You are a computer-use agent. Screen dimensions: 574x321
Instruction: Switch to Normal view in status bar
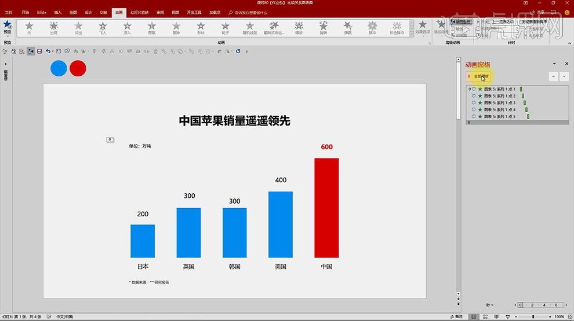[x=474, y=317]
